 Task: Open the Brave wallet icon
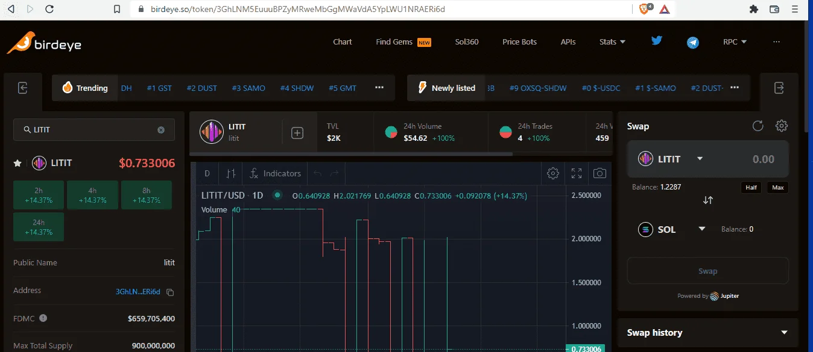(x=775, y=9)
